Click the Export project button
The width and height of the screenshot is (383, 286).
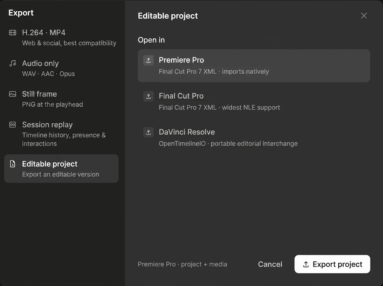332,264
